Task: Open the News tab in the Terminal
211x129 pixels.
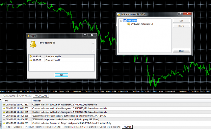Action: 48,127
